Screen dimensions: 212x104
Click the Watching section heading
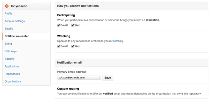[x=64, y=36]
